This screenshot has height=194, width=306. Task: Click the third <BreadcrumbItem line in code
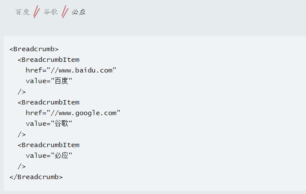click(x=49, y=145)
